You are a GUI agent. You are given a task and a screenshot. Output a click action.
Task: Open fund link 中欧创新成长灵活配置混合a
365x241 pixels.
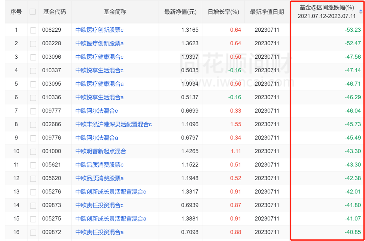(x=111, y=219)
